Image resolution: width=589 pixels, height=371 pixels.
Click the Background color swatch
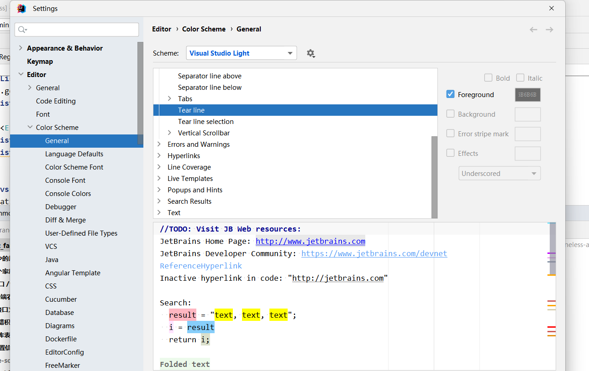pyautogui.click(x=527, y=114)
